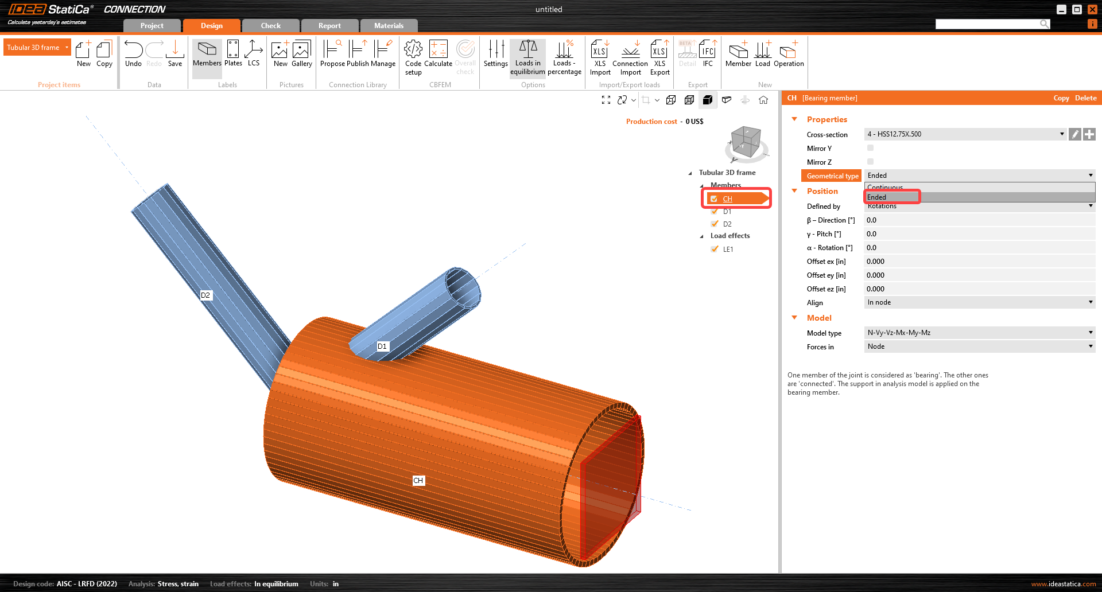Open the Cross-section dropdown
The height and width of the screenshot is (592, 1102).
coord(965,134)
